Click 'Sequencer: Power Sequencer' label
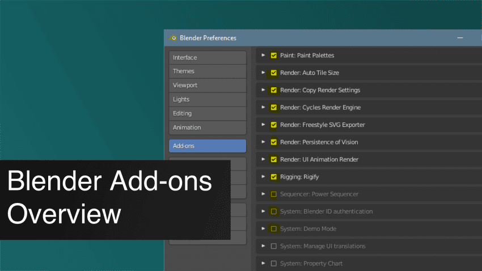 click(x=319, y=194)
